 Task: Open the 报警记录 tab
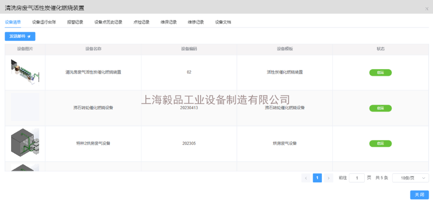(75, 22)
